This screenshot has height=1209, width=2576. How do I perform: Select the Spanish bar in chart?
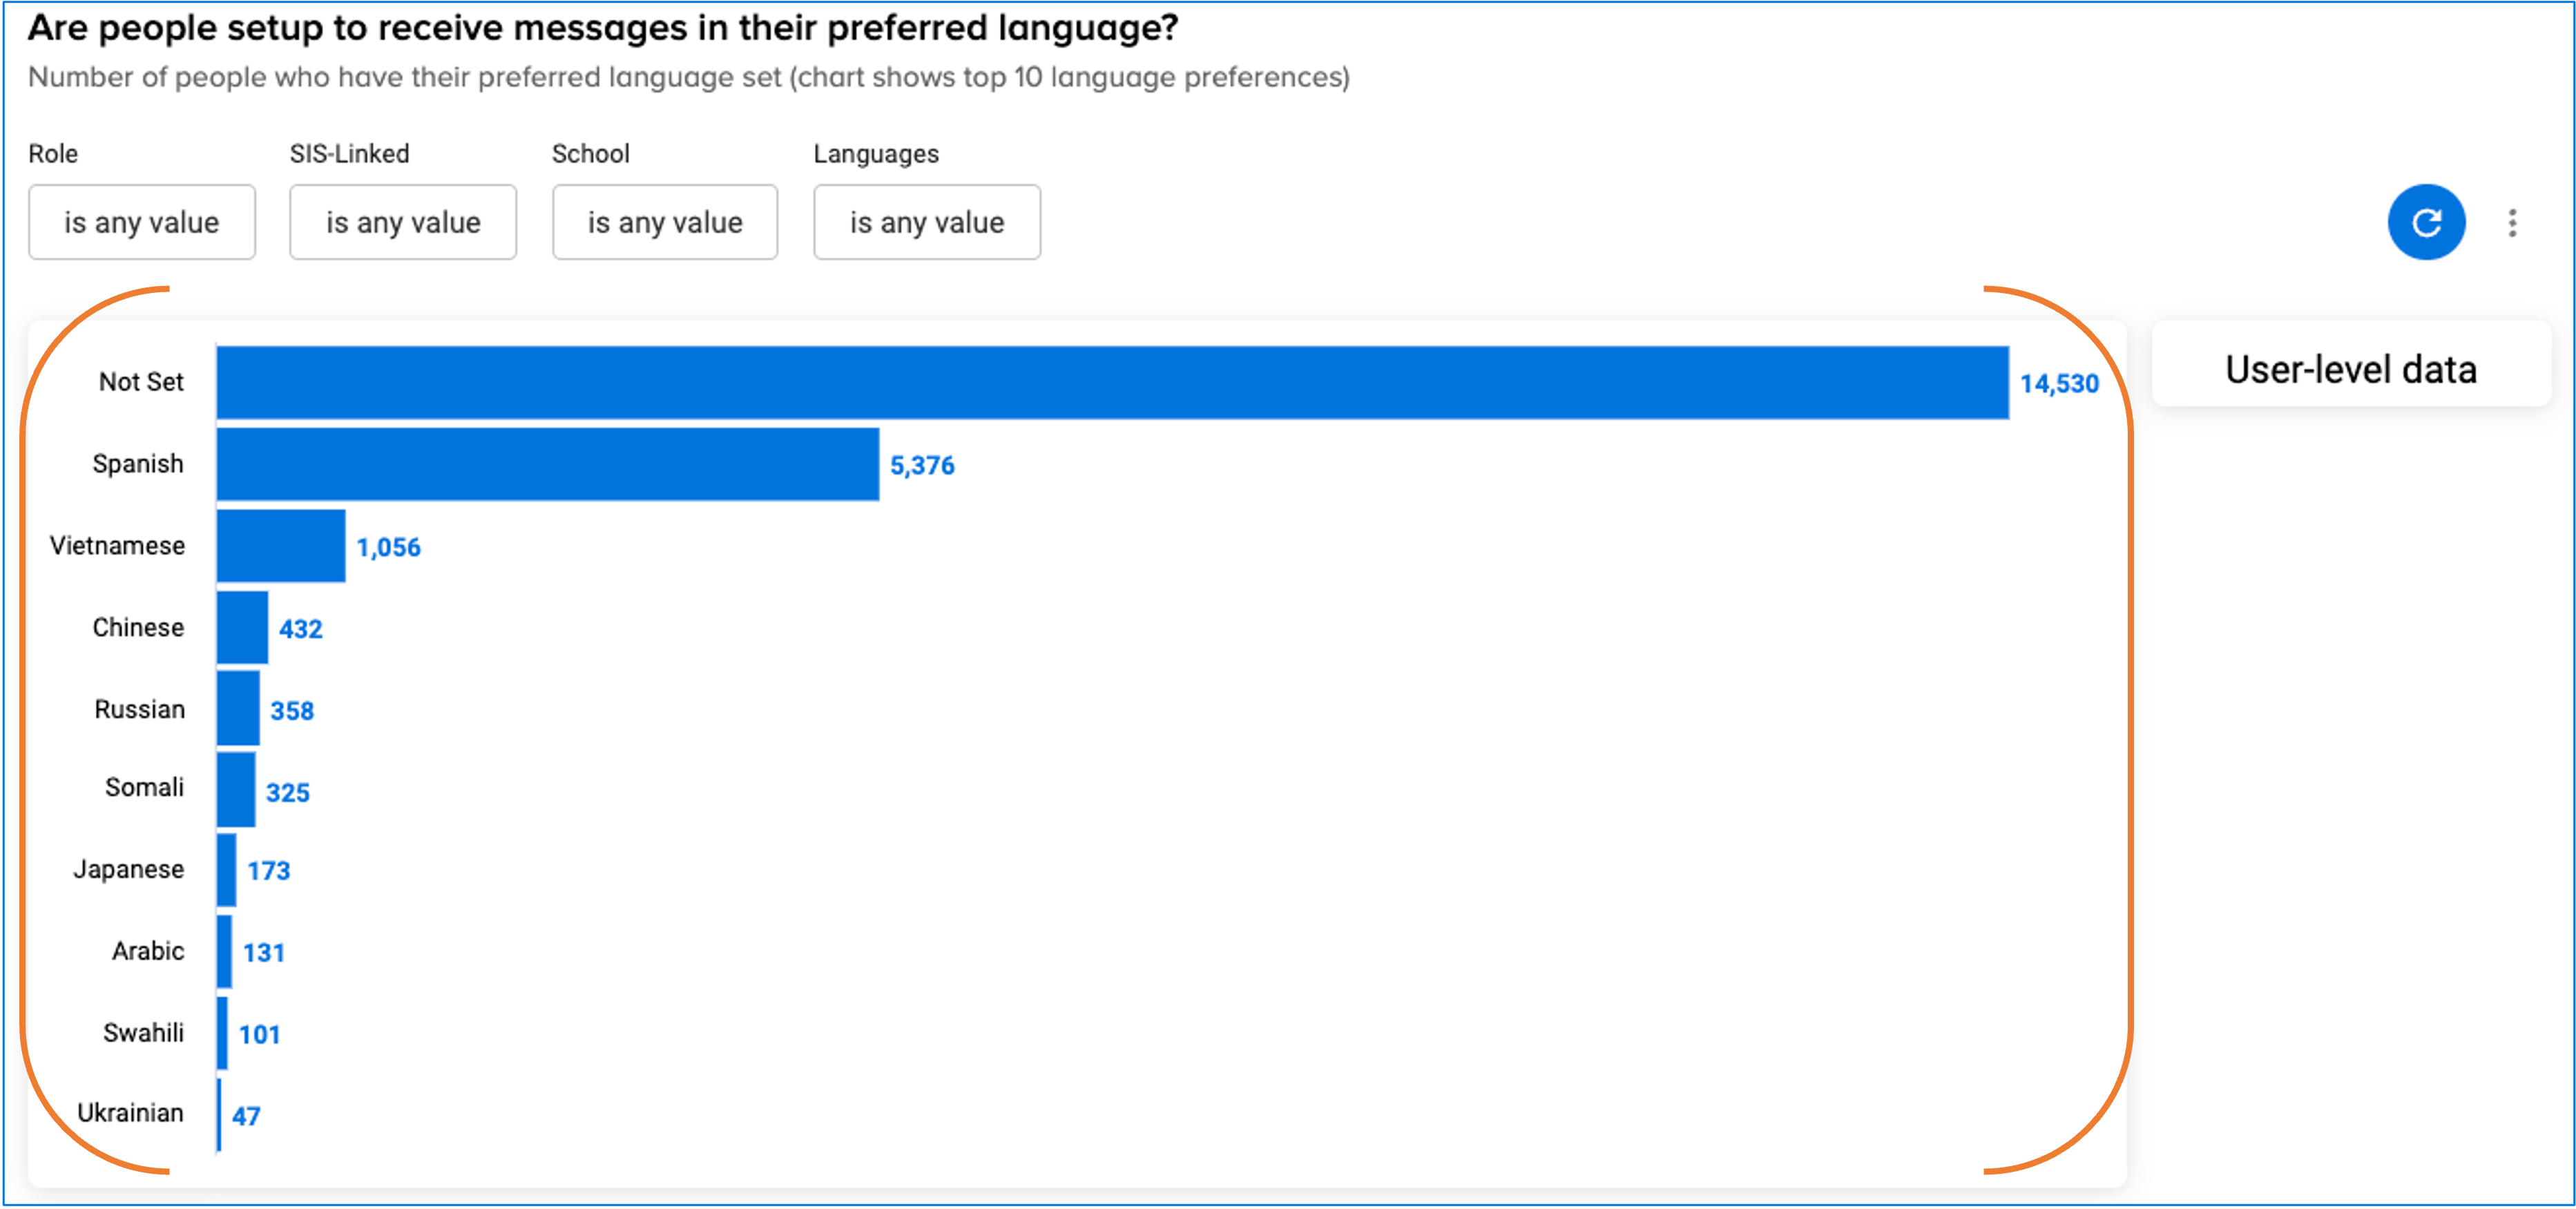pos(548,464)
